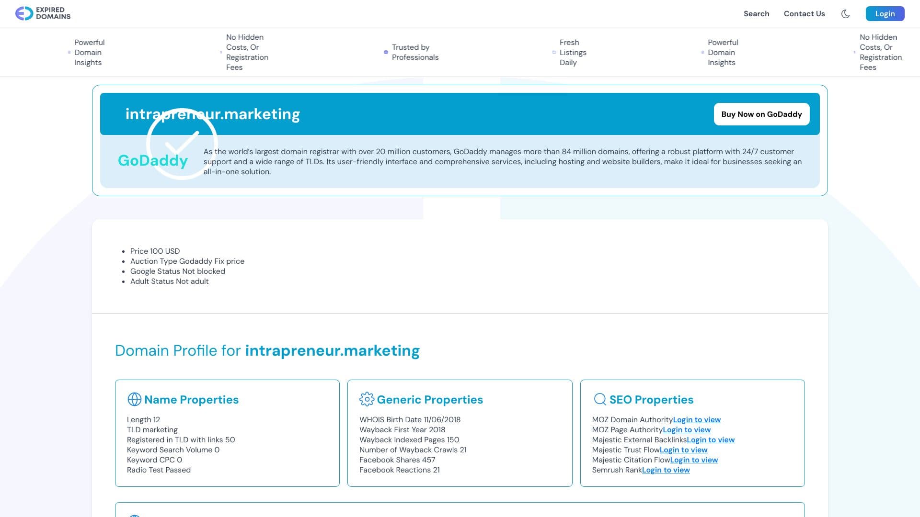The width and height of the screenshot is (920, 517).
Task: Click the icon on the bottom panel card
Action: [135, 515]
